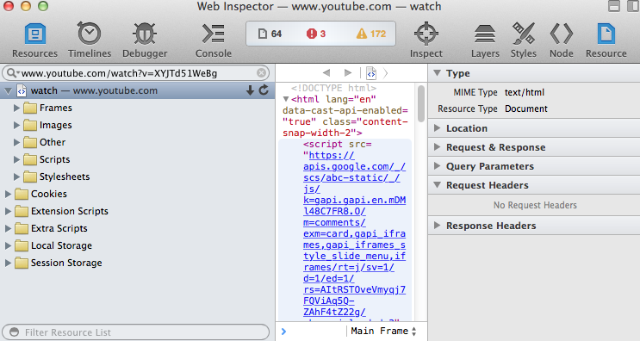
Task: Click the Extension Scripts folder icon
Action: [x=22, y=211]
